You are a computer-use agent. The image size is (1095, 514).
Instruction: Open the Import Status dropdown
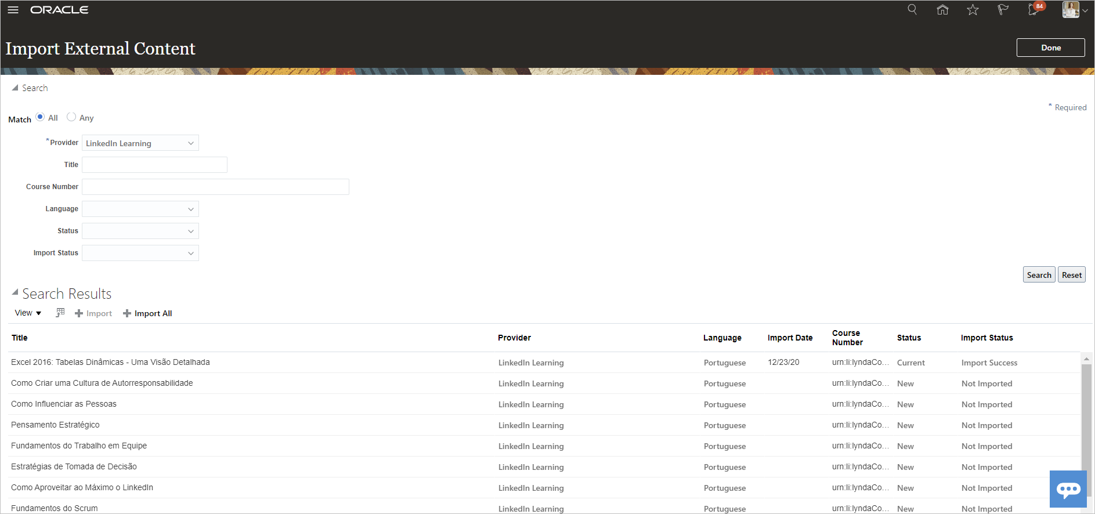[x=140, y=253]
